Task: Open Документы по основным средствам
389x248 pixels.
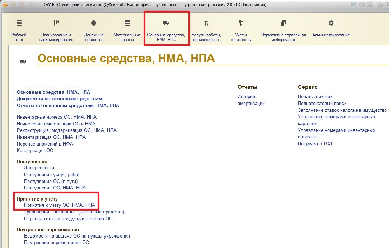Action: pos(59,99)
